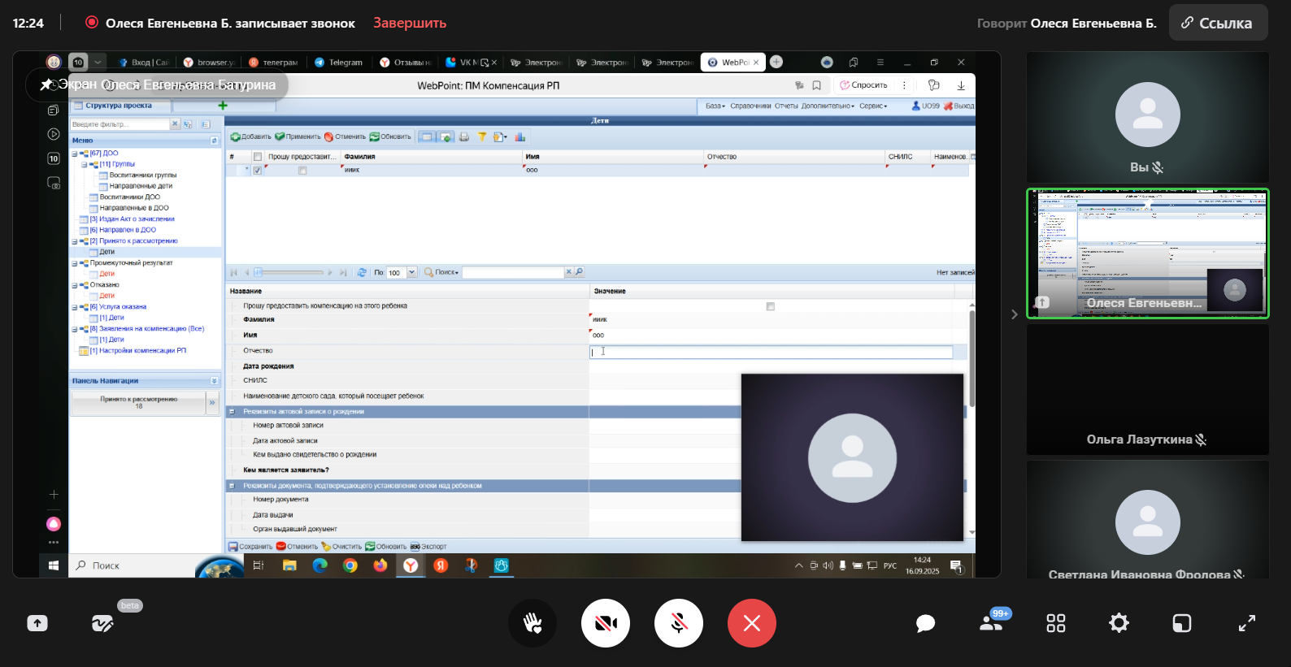Open the participants list
The width and height of the screenshot is (1291, 667).
click(x=991, y=623)
